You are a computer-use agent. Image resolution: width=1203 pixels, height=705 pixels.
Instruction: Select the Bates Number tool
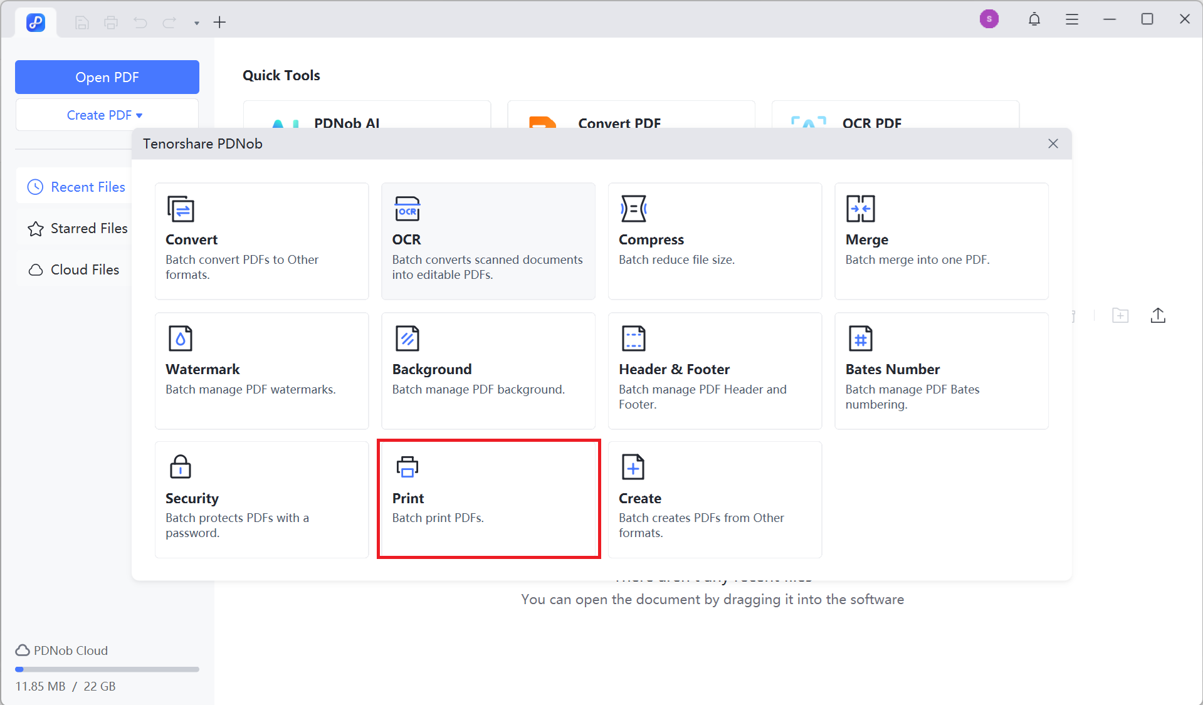[x=941, y=371]
